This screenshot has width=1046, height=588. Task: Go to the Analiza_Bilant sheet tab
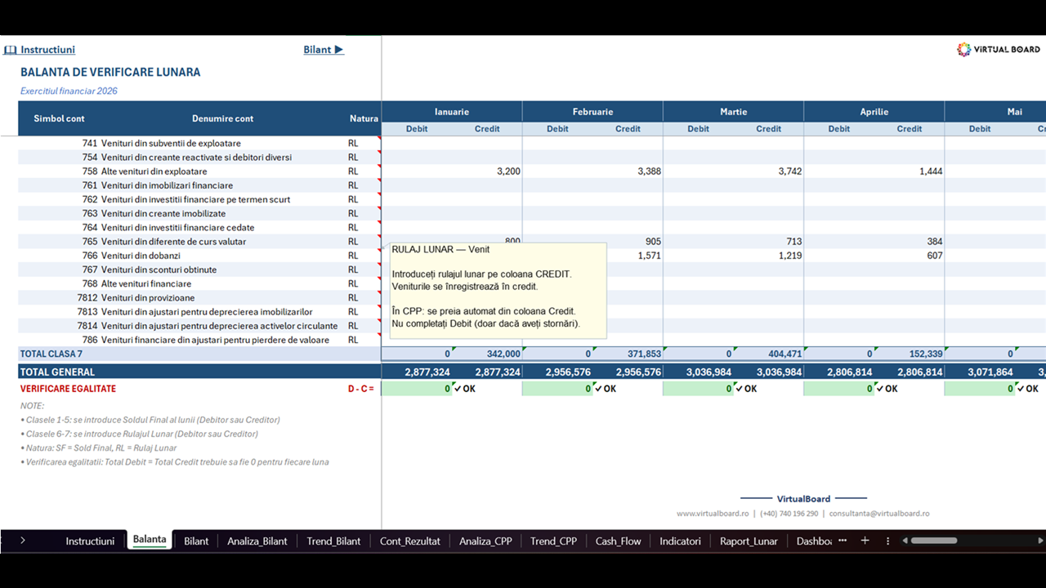tap(257, 541)
